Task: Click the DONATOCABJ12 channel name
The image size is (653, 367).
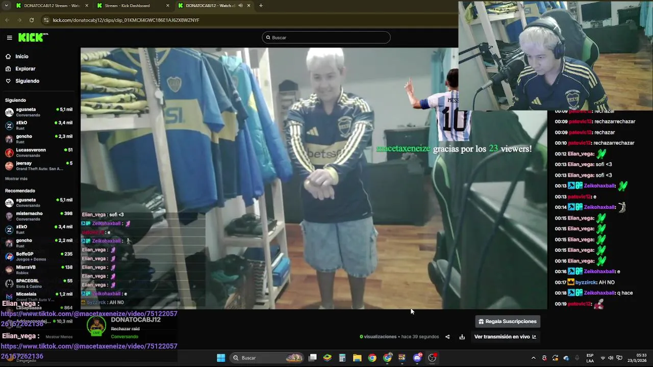Action: pos(135,320)
